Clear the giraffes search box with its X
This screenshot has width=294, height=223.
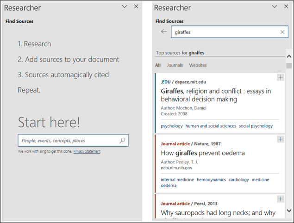pyautogui.click(x=282, y=32)
